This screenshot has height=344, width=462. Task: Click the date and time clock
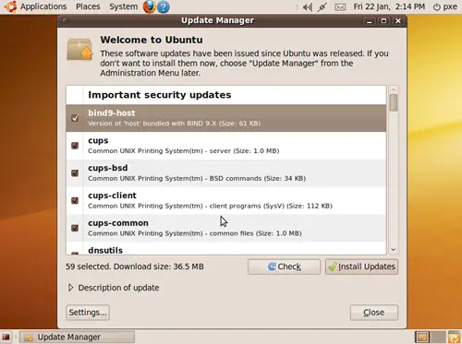pyautogui.click(x=389, y=6)
